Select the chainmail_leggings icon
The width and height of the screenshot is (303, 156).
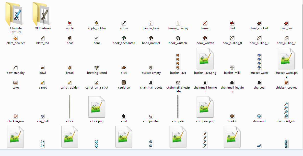coord(232,82)
